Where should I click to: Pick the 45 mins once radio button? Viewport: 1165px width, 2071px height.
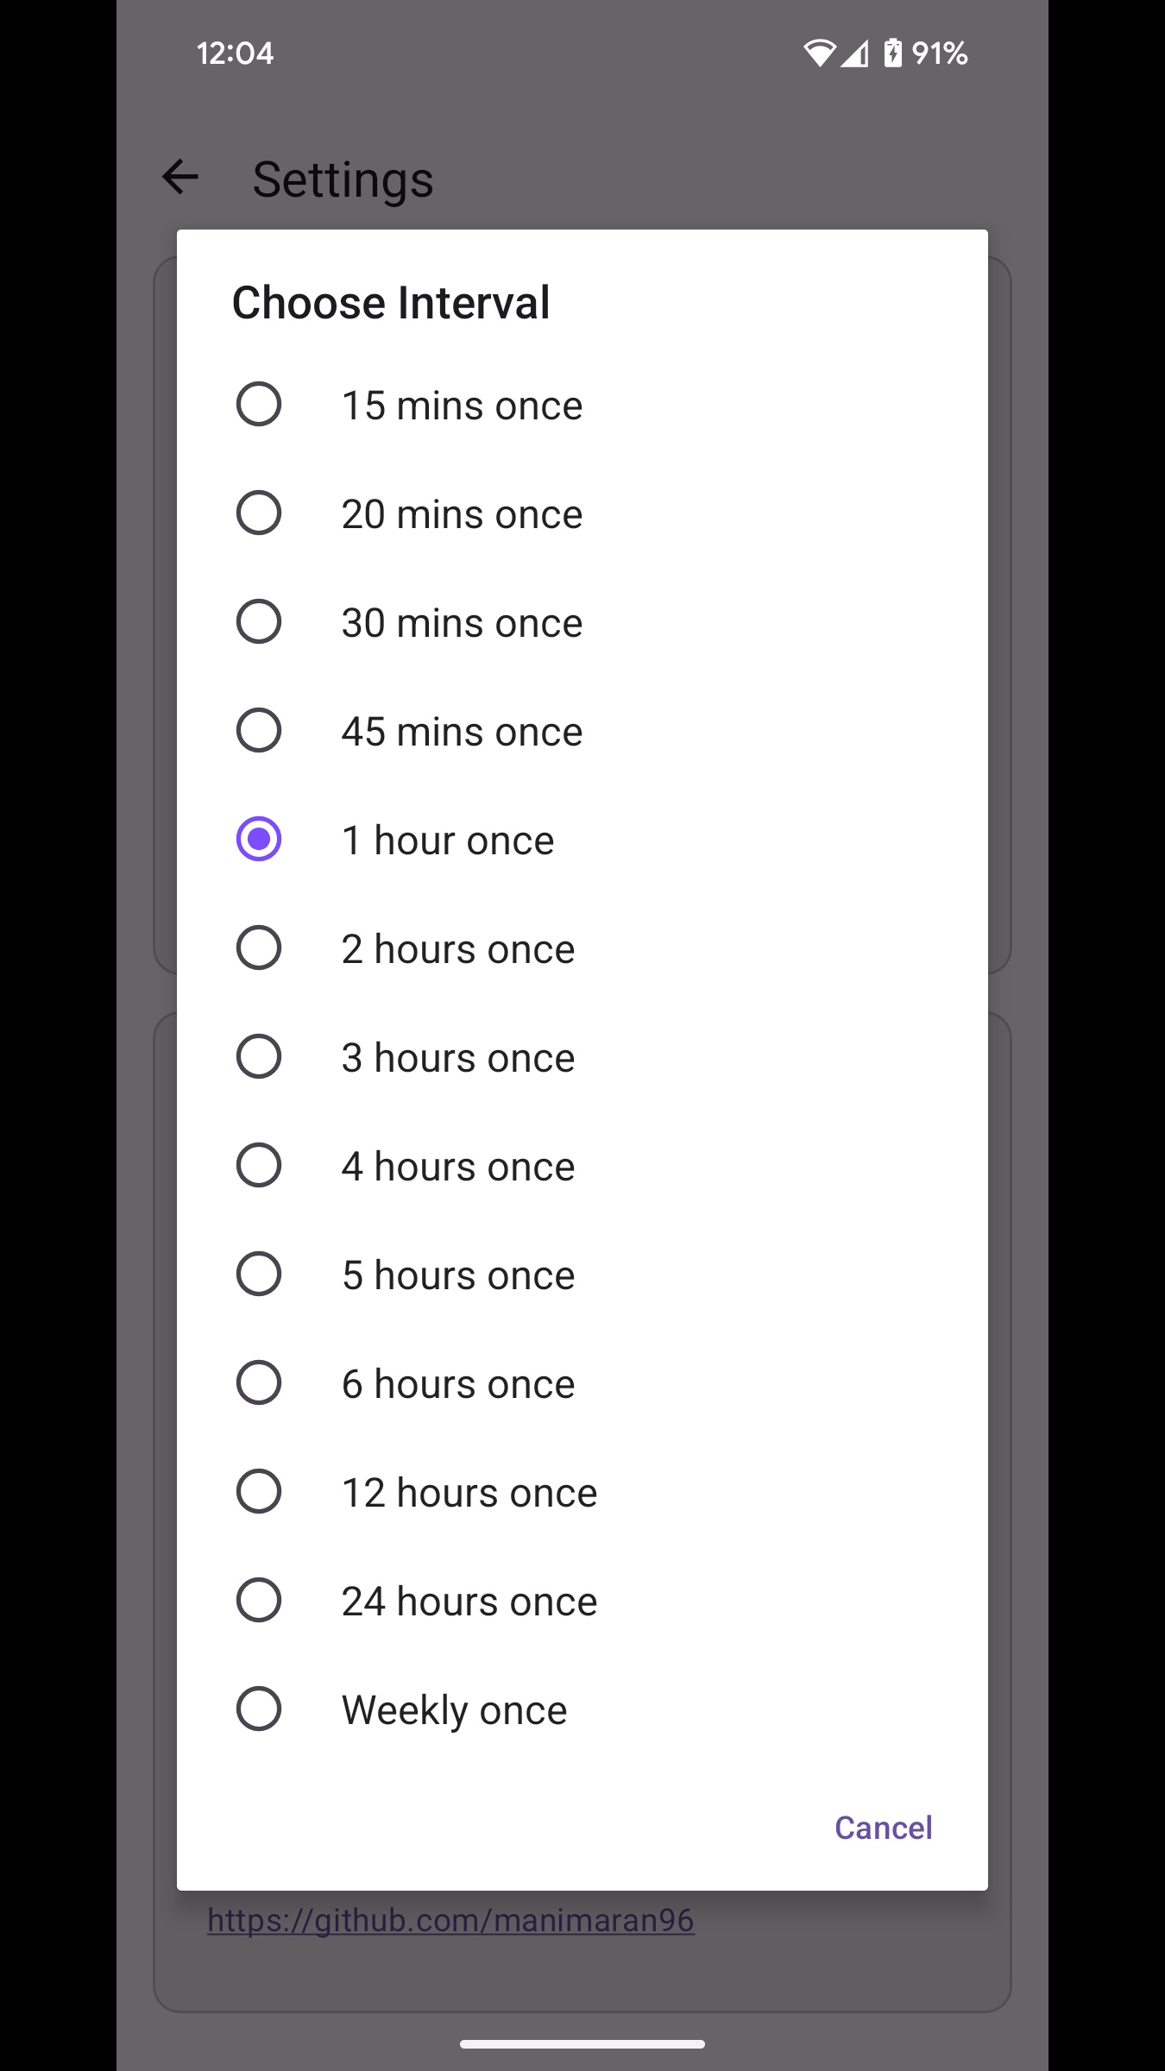click(259, 731)
